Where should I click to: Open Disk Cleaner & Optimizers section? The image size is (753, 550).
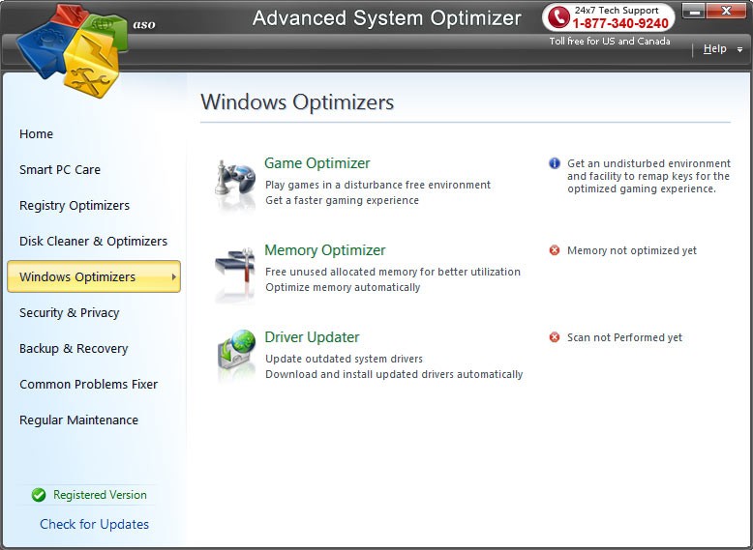93,242
